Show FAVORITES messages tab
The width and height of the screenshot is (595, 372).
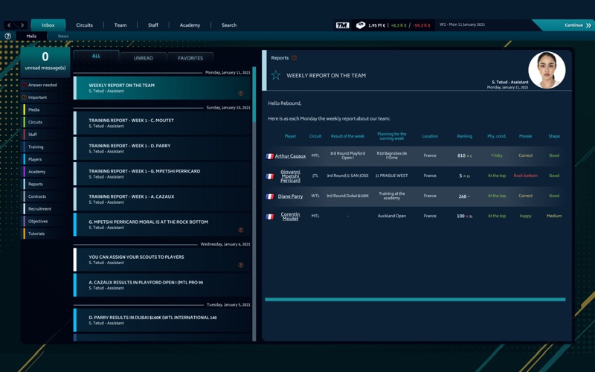190,58
